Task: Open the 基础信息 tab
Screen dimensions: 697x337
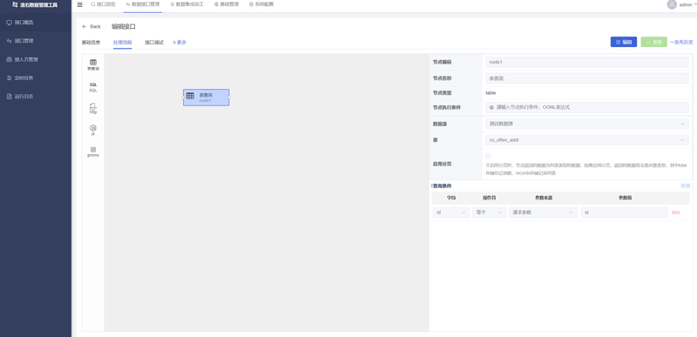Action: pos(91,43)
